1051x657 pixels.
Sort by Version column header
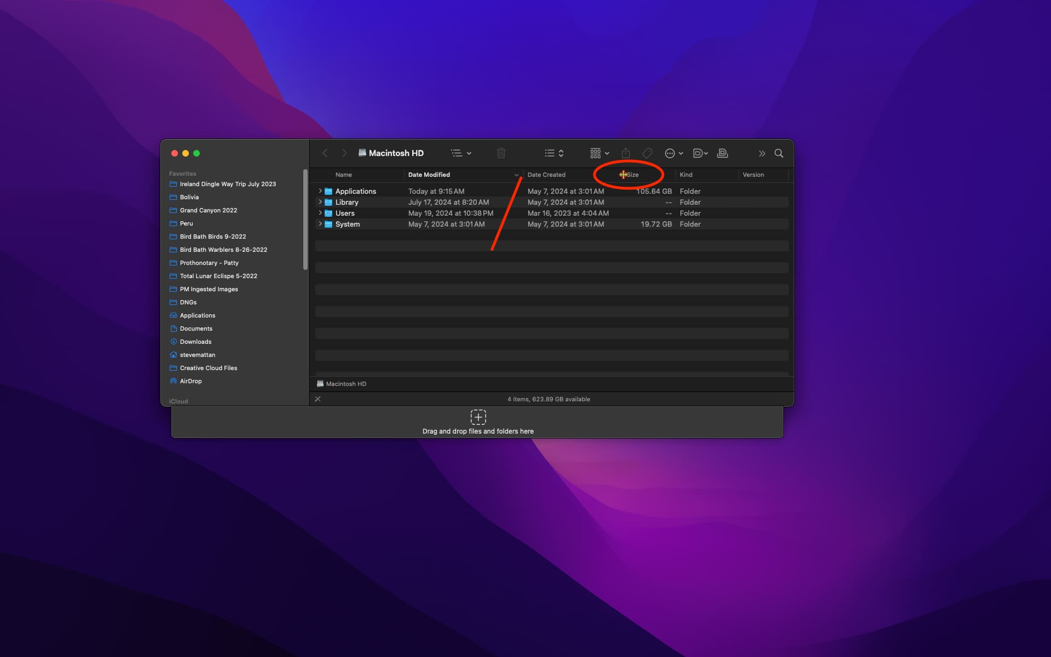pos(753,175)
